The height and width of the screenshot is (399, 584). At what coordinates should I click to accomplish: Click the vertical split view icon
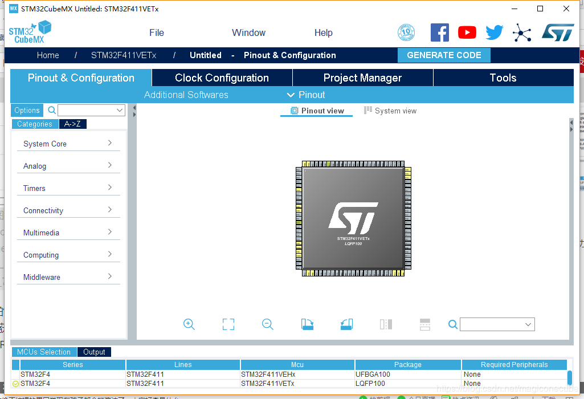pos(386,324)
